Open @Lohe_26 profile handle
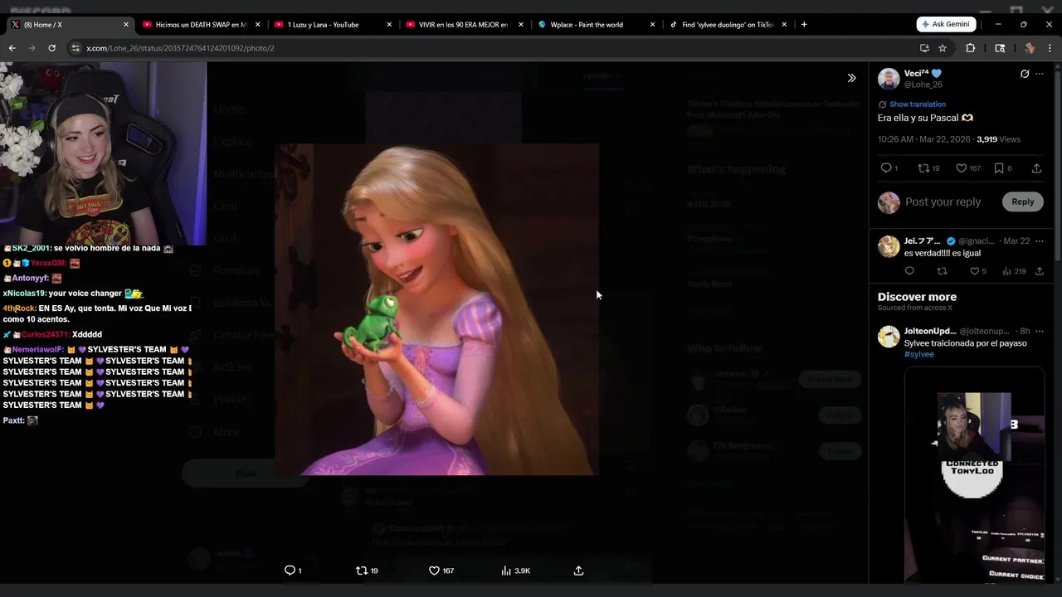The width and height of the screenshot is (1062, 597). click(923, 85)
